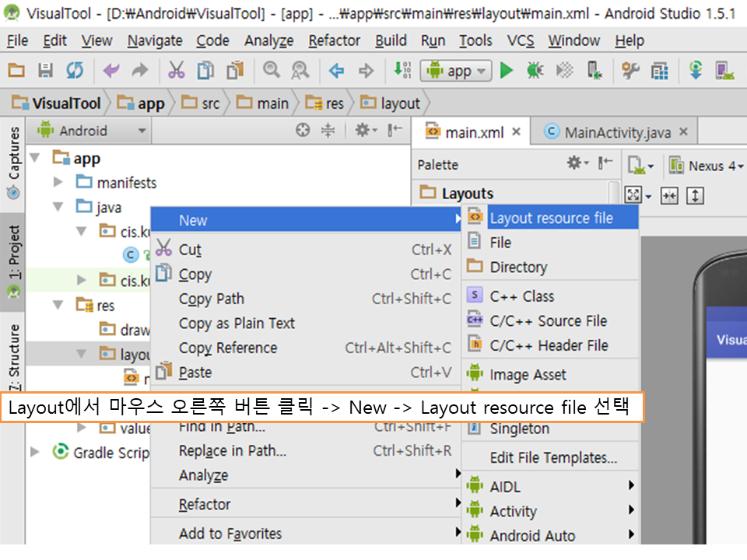Click layout in the breadcrumb bar

point(400,103)
